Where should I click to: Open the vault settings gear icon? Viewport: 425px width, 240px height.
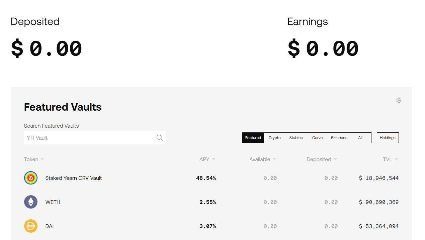399,100
